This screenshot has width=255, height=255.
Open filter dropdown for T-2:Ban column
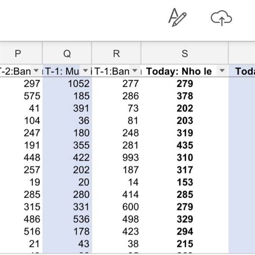(x=36, y=71)
